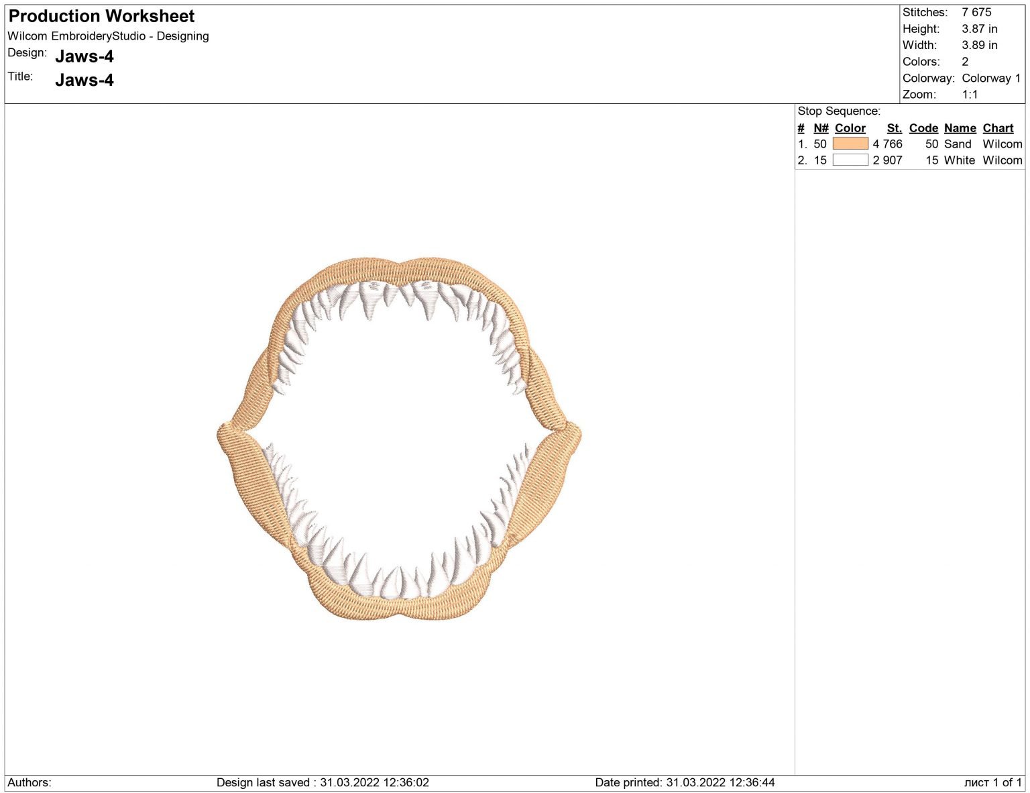Click the Production Worksheet heading
This screenshot has width=1030, height=793.
click(x=101, y=16)
